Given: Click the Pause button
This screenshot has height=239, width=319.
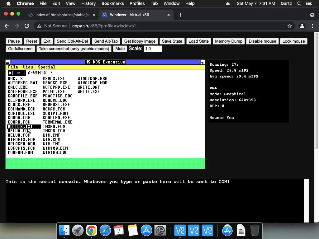Looking at the screenshot, I should [x=14, y=41].
